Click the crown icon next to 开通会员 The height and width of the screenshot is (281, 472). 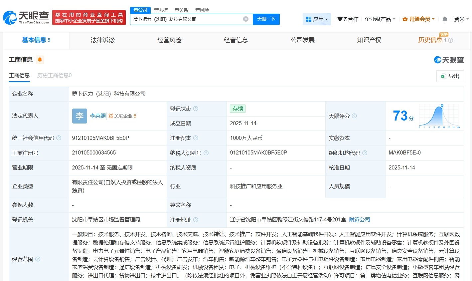coord(404,19)
